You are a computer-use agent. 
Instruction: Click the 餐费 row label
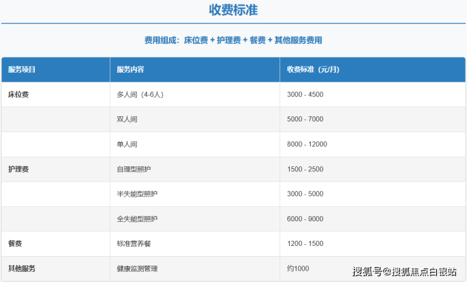pos(15,243)
